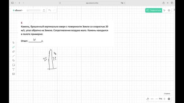The width and height of the screenshot is (184, 103).
Task: Click the privacy shield icon in address bar
Action: click(x=60, y=3)
